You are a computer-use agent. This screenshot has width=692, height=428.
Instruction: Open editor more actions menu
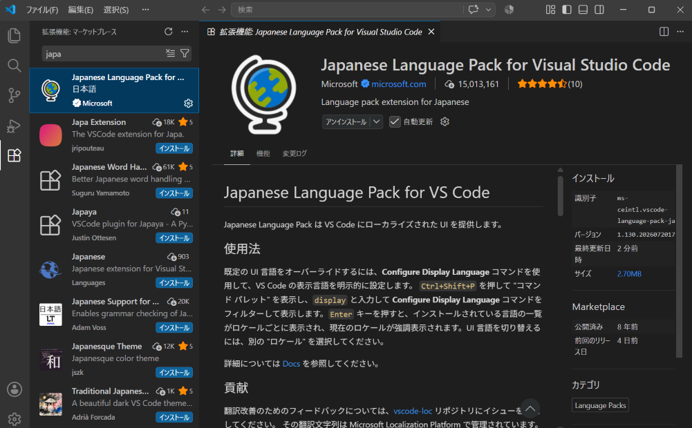[680, 31]
